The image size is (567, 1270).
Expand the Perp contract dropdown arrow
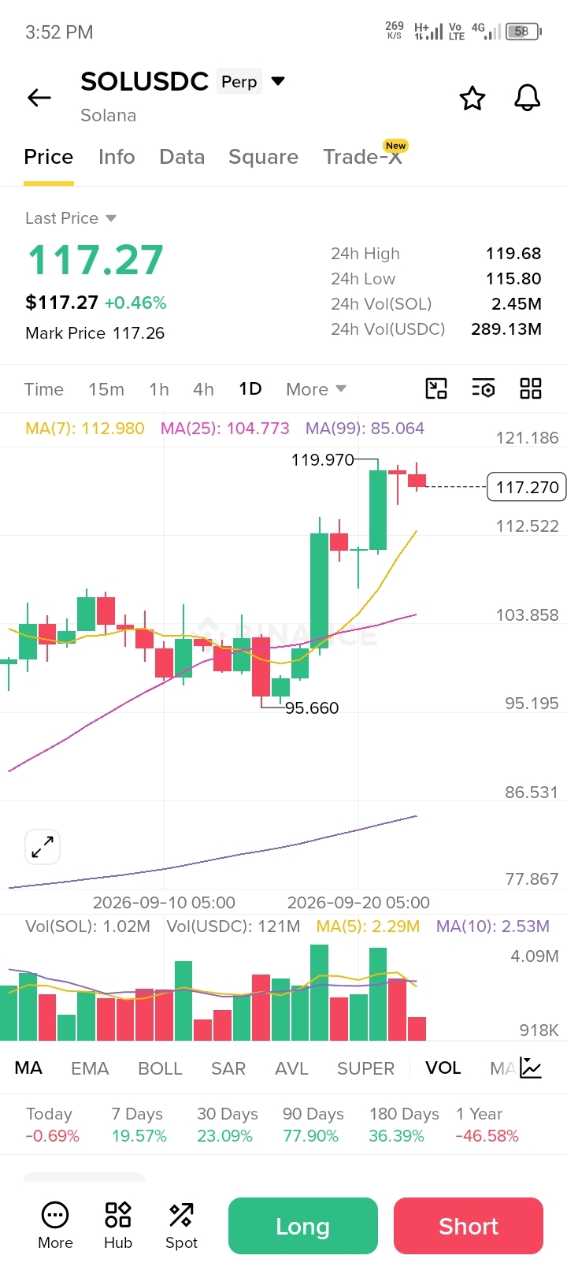click(x=278, y=81)
